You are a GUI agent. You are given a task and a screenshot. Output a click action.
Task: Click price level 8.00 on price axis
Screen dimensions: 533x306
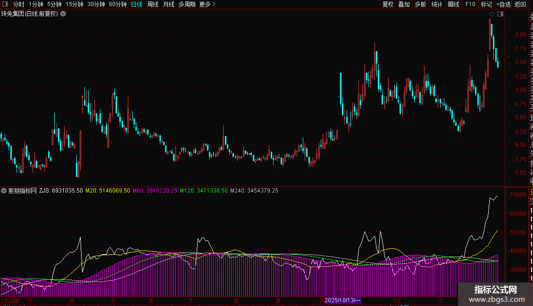[x=520, y=35]
